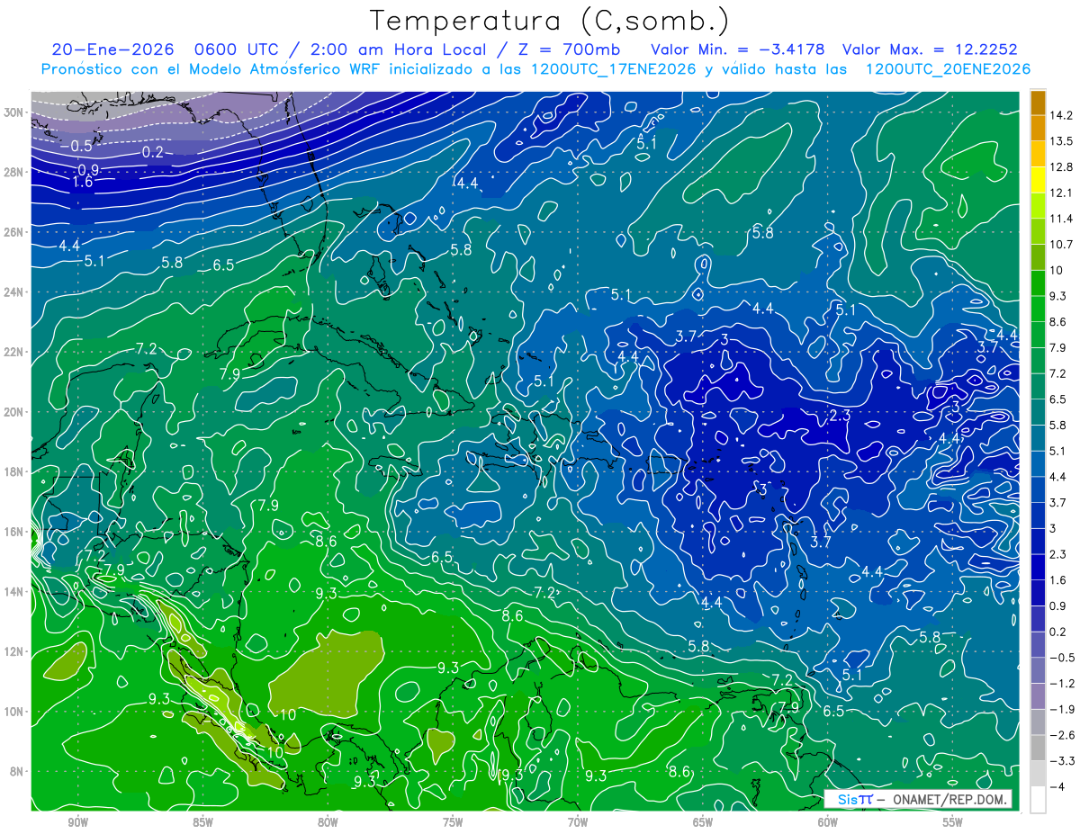Click the "Valor Max. = 12.2252" readout
The height and width of the screenshot is (834, 1080).
930,49
